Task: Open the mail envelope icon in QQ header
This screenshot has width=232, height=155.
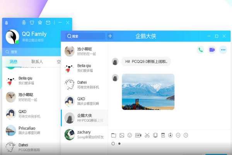Action: (x=48, y=23)
